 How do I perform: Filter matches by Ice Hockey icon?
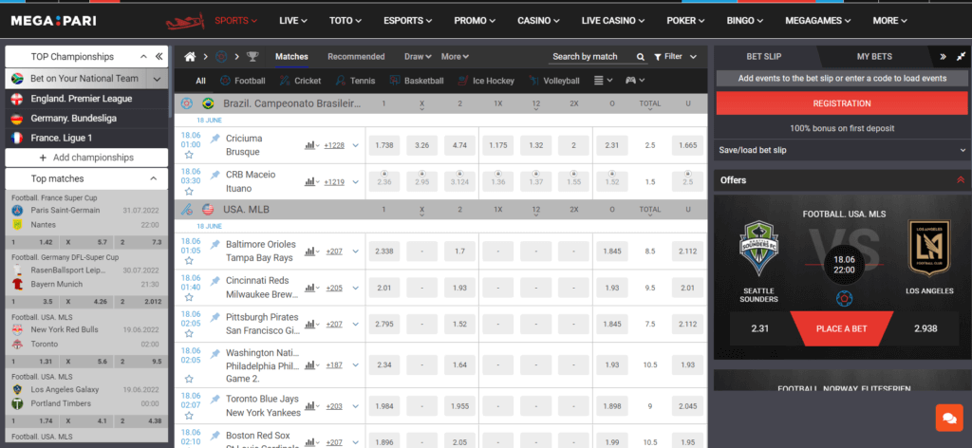pos(462,81)
